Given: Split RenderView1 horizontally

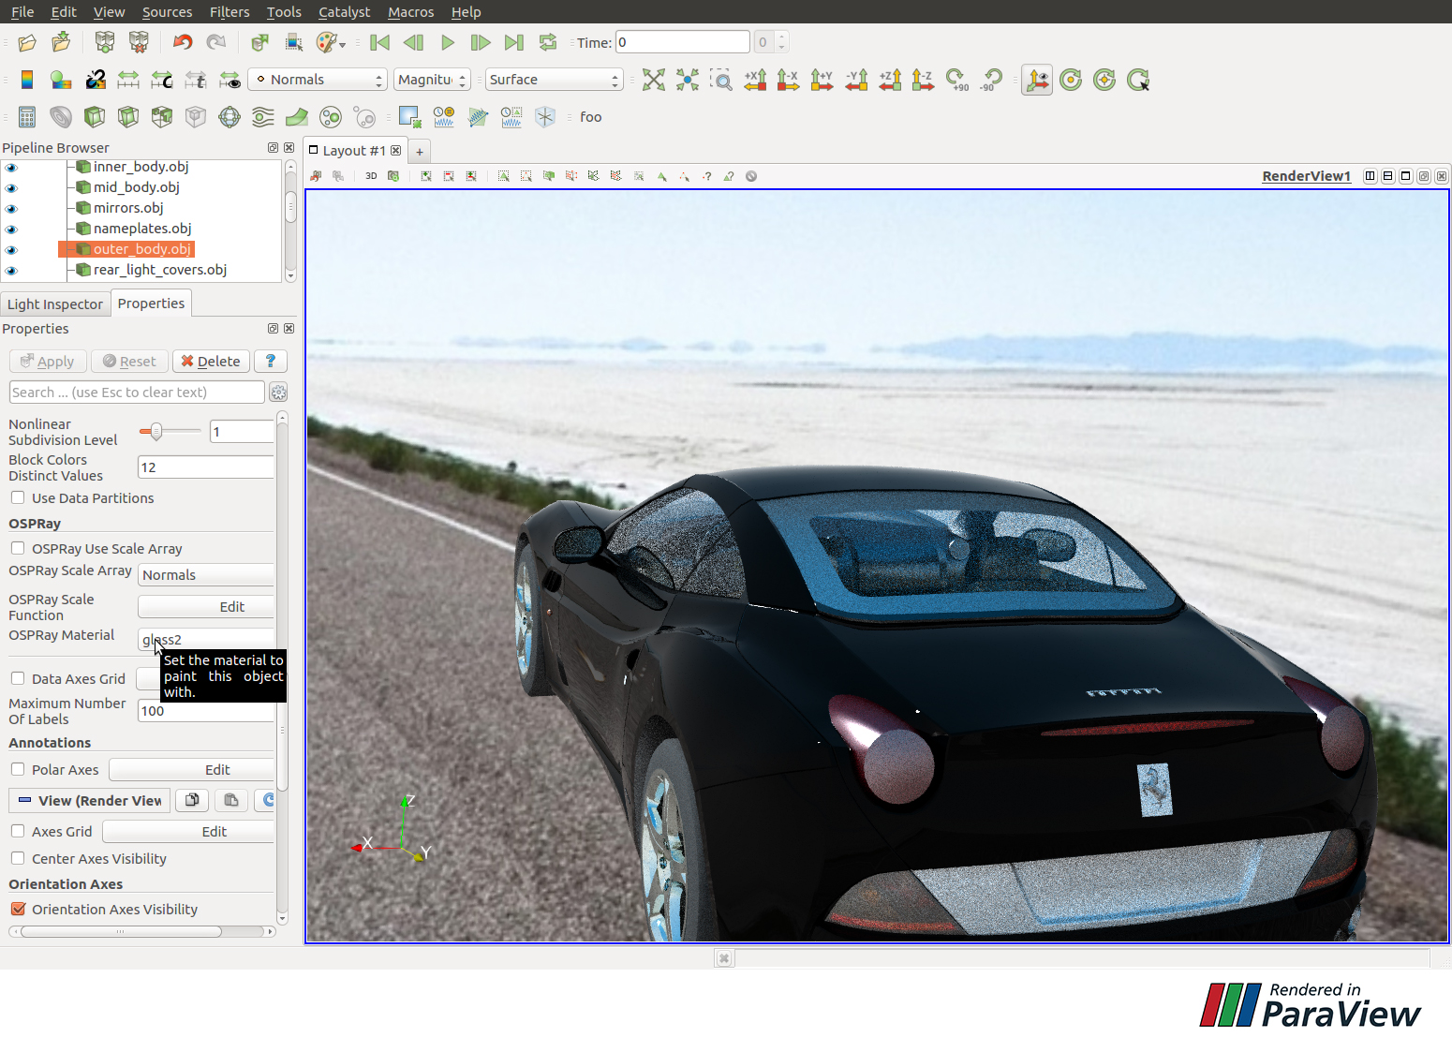Looking at the screenshot, I should [1371, 176].
